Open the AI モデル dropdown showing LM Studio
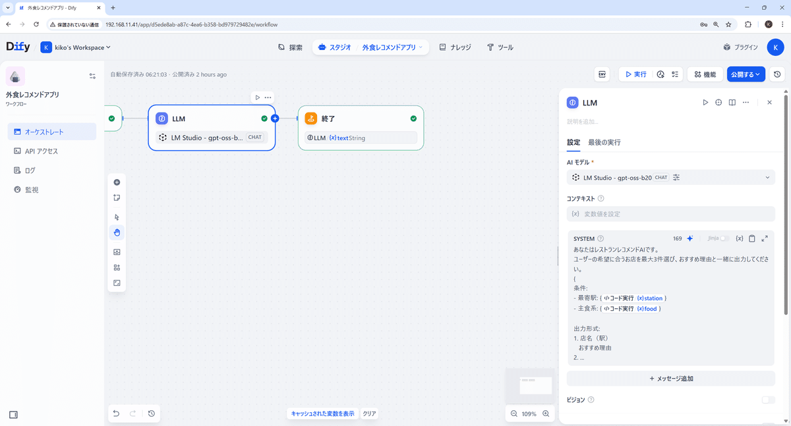The height and width of the screenshot is (426, 791). click(670, 176)
